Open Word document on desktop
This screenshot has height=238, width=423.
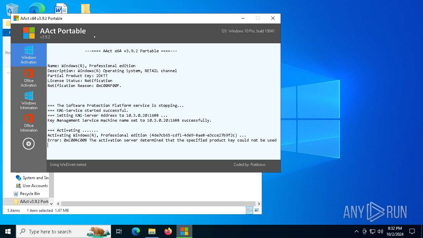[x=61, y=8]
